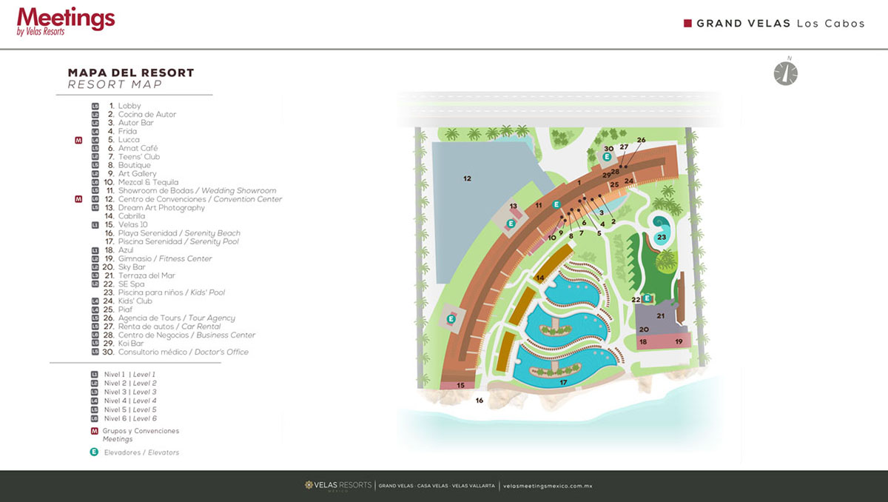The width and height of the screenshot is (888, 502).
Task: Click map number 16 on the beach
Action: (x=479, y=401)
